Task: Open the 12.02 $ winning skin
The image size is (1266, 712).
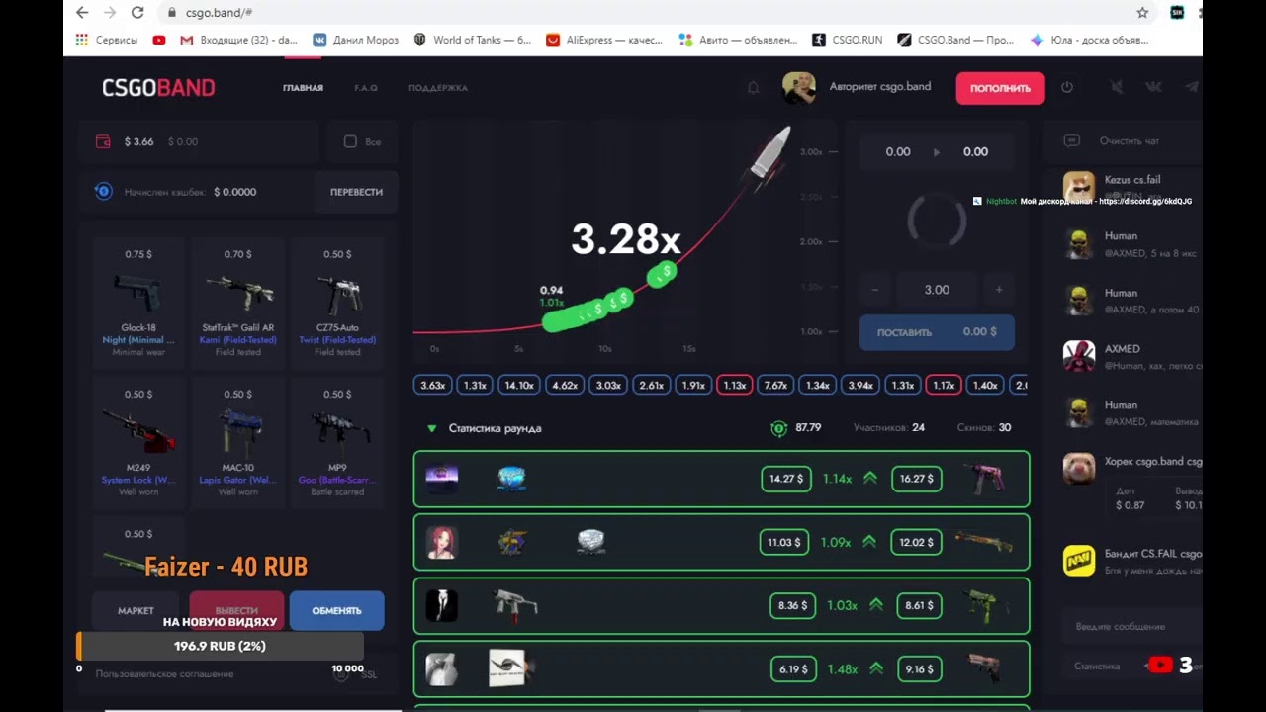Action: 983,542
